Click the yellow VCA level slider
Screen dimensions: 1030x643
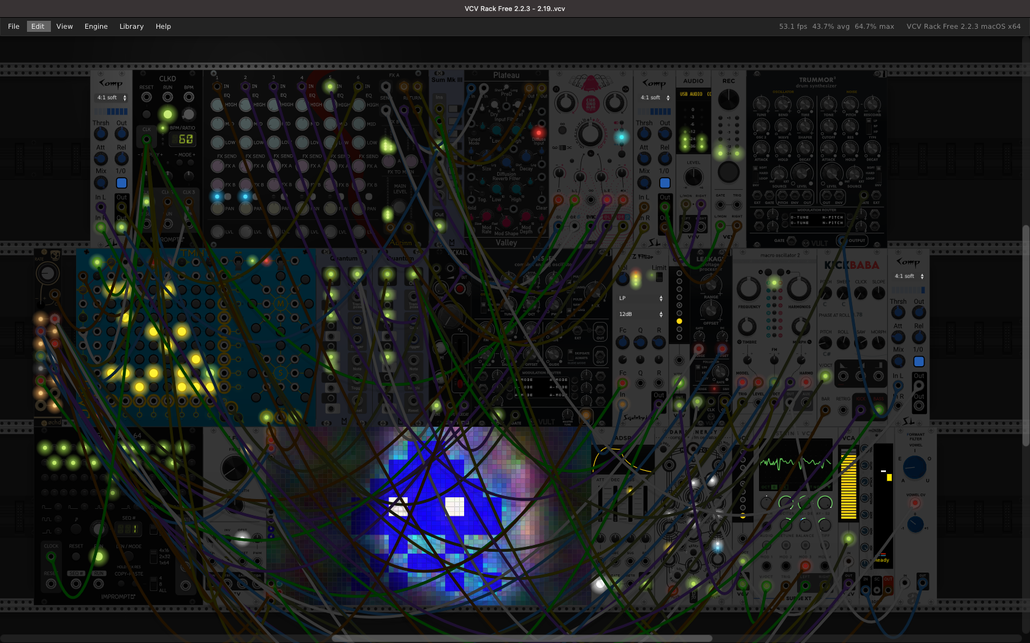coord(849,484)
